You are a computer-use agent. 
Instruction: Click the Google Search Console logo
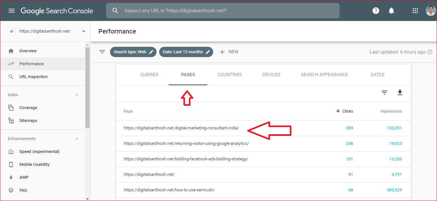(x=57, y=11)
